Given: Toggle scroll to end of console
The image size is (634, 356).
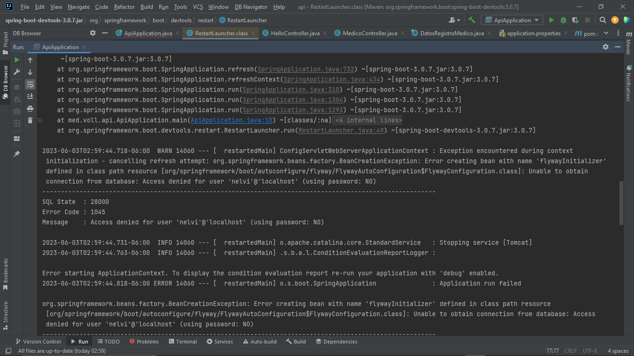Looking at the screenshot, I should (30, 96).
